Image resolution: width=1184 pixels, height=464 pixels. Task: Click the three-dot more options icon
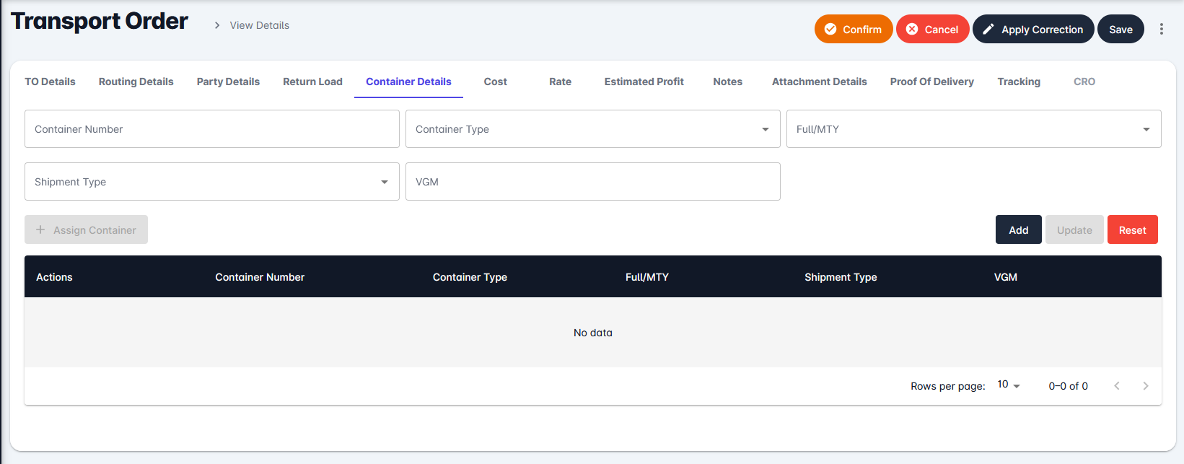coord(1161,29)
